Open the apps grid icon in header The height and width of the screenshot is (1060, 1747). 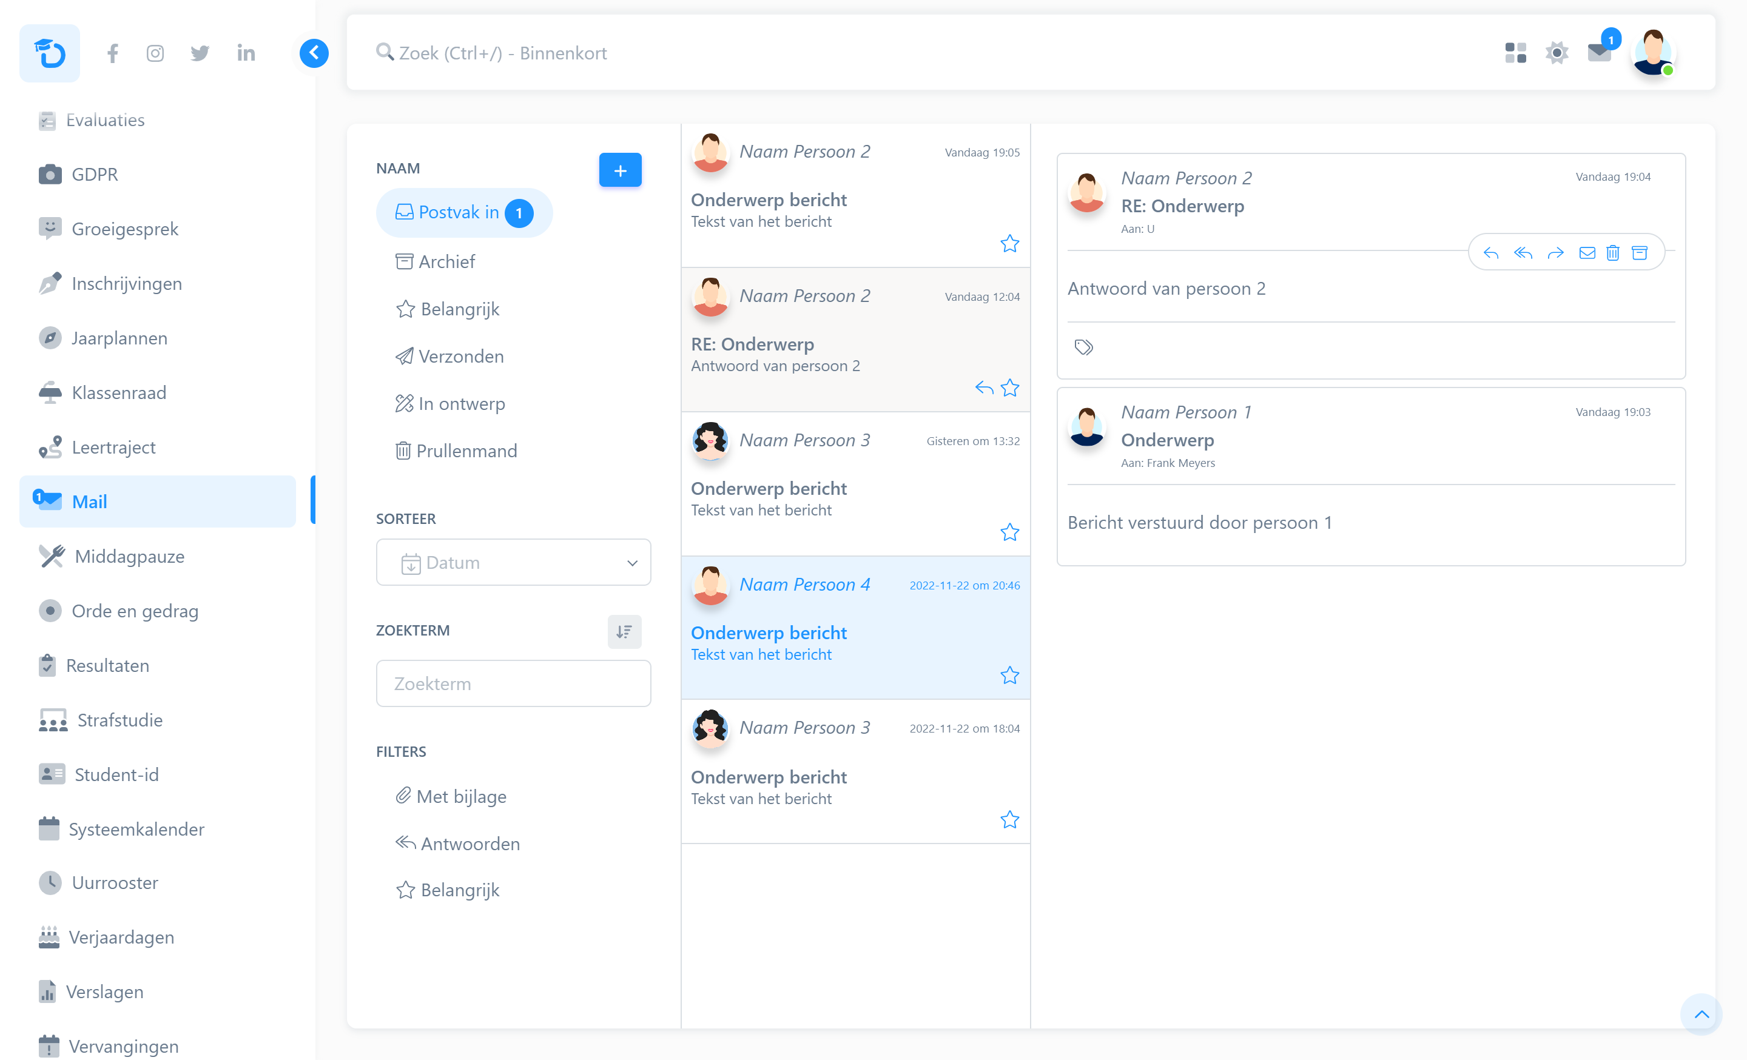(x=1515, y=53)
